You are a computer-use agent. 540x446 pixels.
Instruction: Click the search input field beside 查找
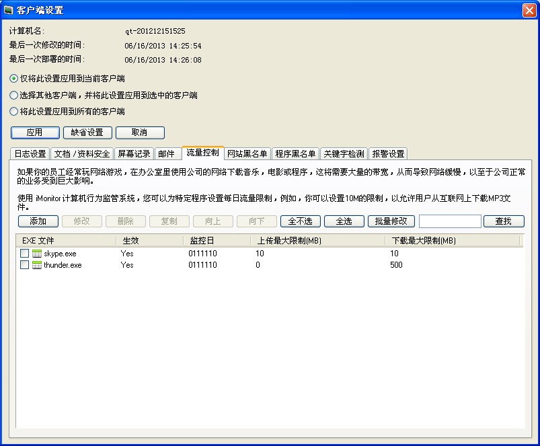point(450,221)
